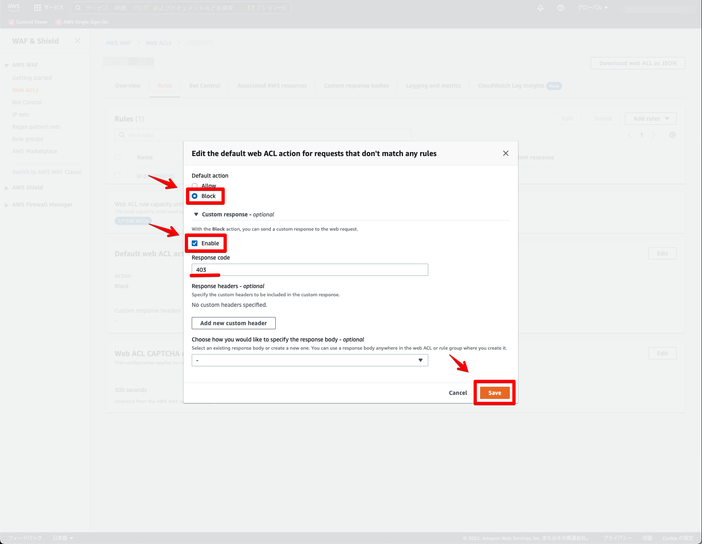Click Add new custom header button
This screenshot has height=544, width=702.
pyautogui.click(x=233, y=323)
